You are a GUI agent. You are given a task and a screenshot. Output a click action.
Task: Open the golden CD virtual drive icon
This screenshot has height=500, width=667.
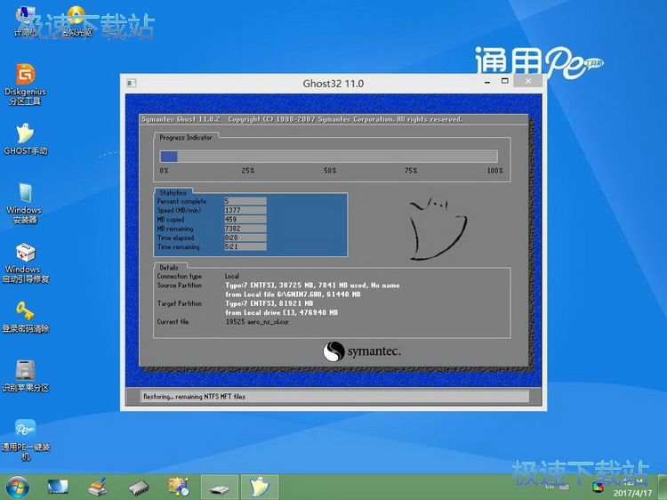pos(76,21)
